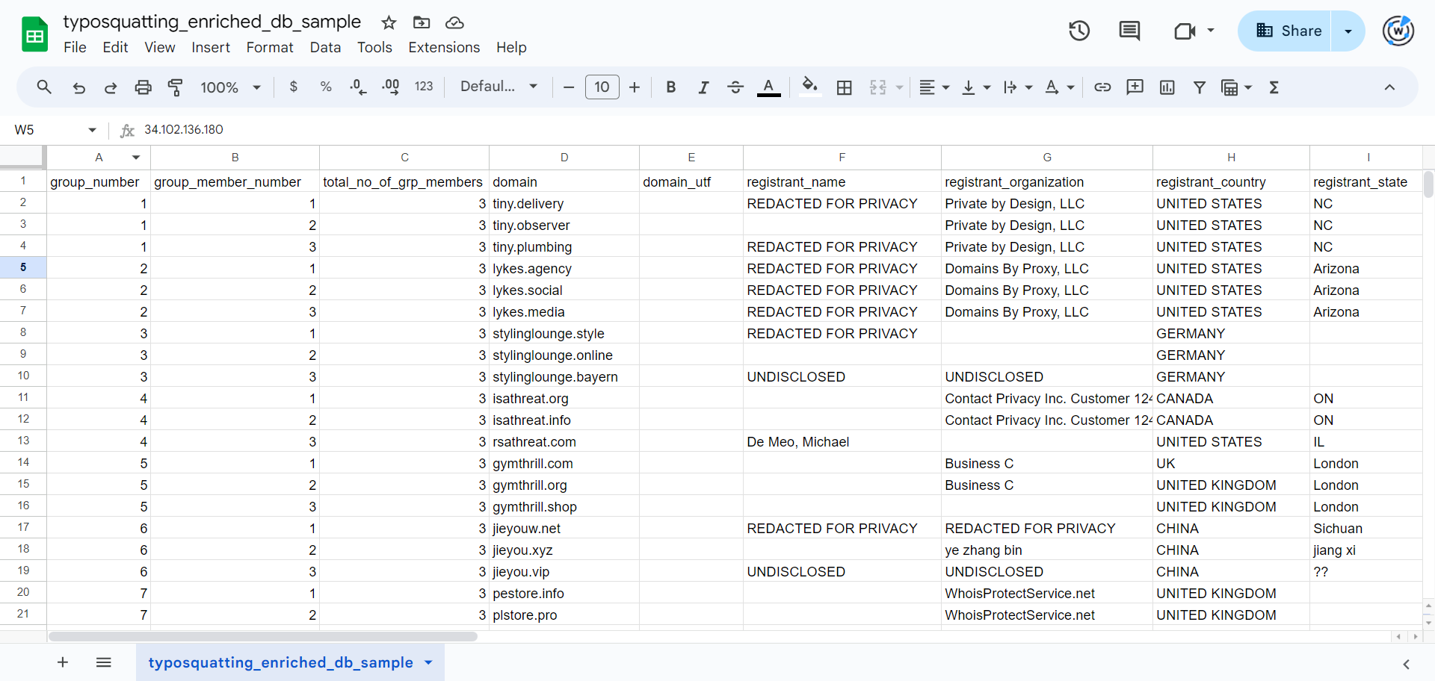Open the font family dropdown
Screen dimensions: 1435x681
tap(499, 87)
